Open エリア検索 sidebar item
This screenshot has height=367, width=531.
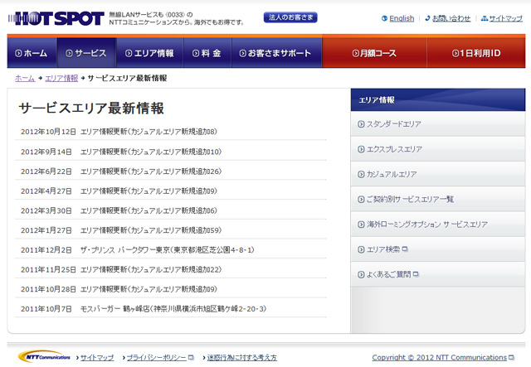[438, 249]
